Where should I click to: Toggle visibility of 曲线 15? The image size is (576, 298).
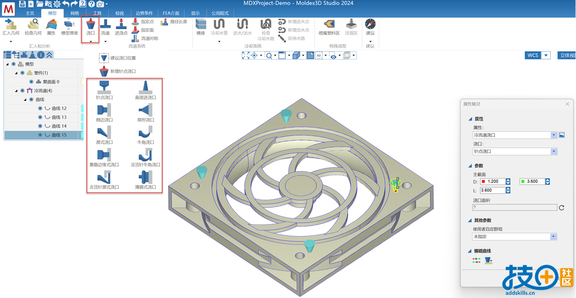coord(40,135)
